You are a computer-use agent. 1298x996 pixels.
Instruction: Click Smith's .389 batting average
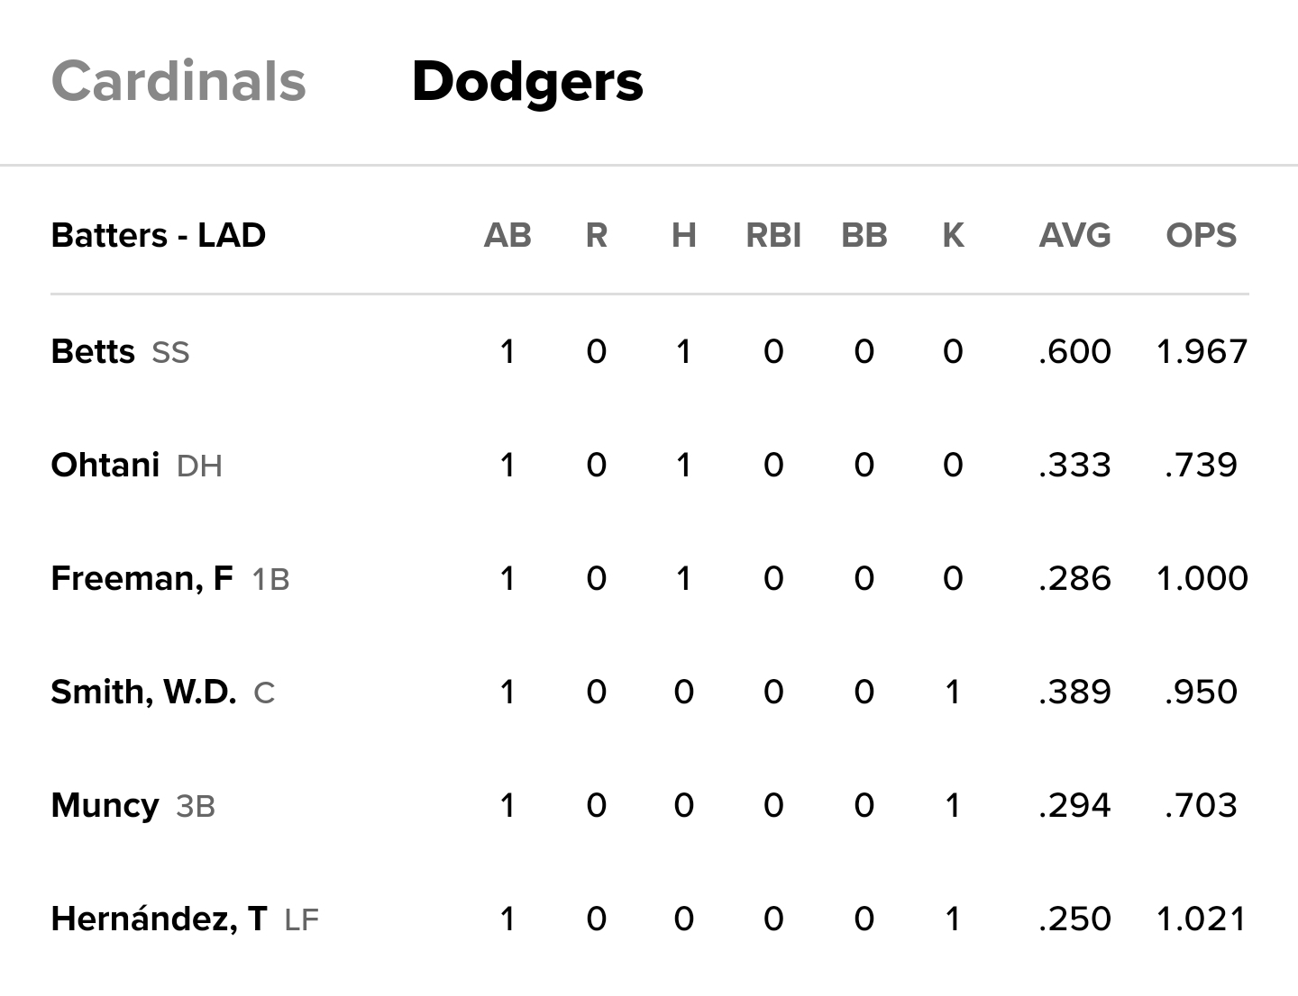pos(1074,692)
